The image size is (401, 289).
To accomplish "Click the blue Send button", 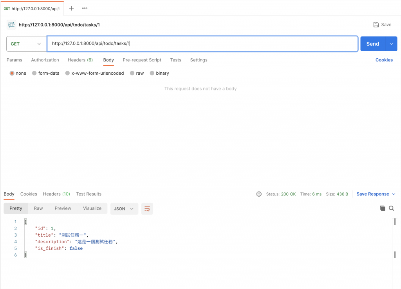I will (x=373, y=44).
